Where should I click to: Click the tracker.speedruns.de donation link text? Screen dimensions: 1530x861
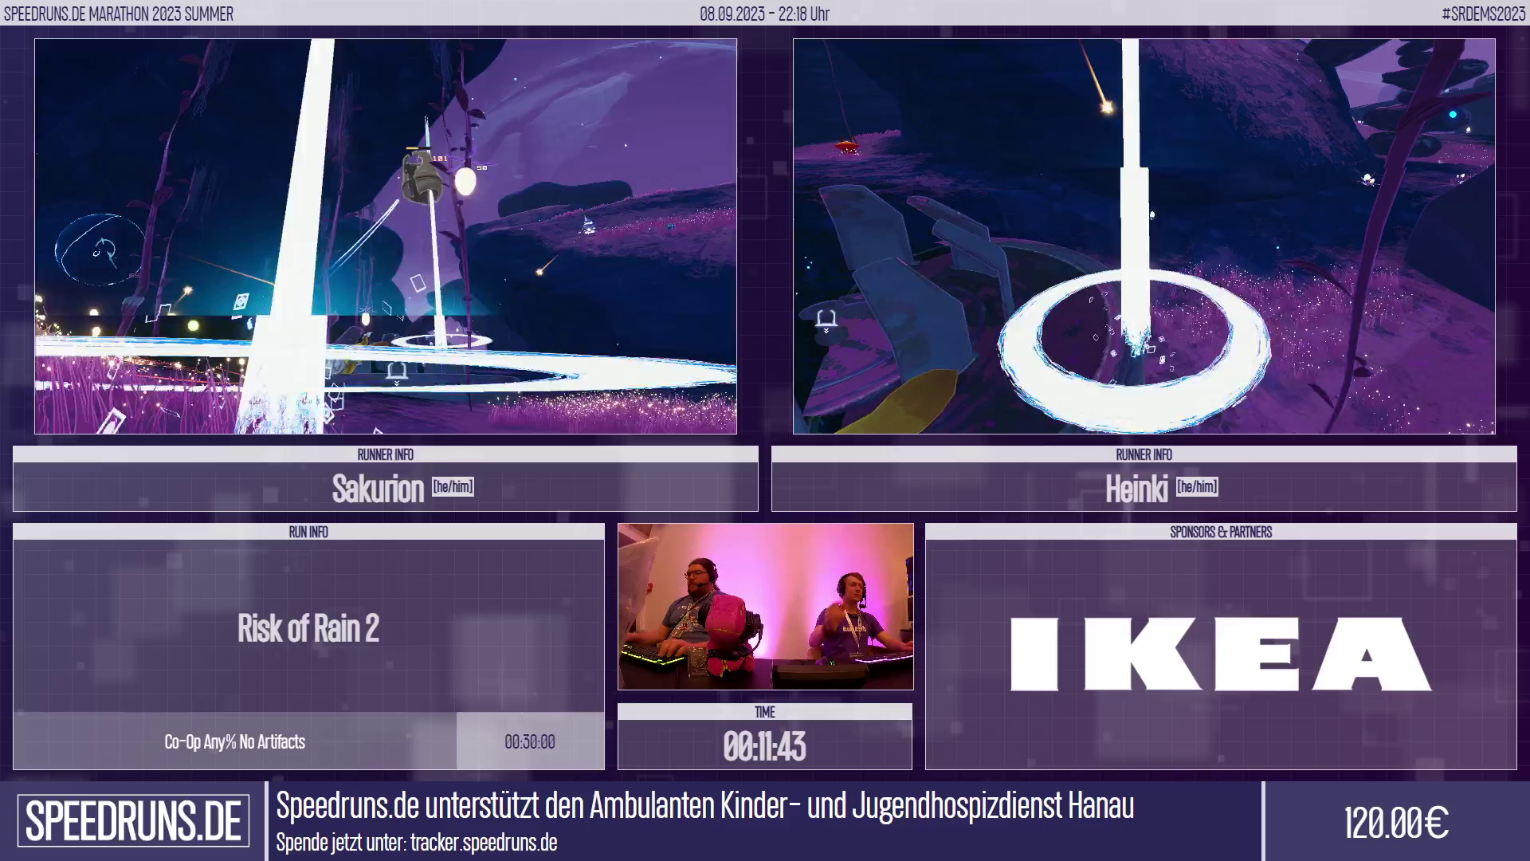[x=483, y=843]
